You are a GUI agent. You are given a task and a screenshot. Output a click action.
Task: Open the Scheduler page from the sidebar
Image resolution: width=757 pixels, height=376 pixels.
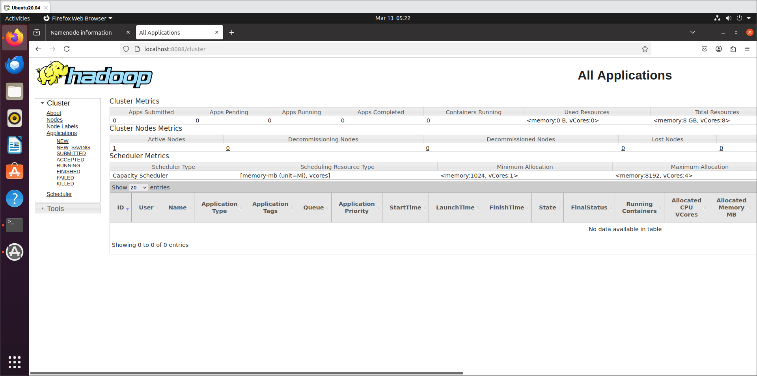pyautogui.click(x=59, y=194)
